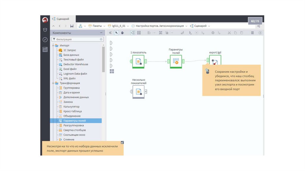Switch to the Сценарий tab

click(60, 19)
